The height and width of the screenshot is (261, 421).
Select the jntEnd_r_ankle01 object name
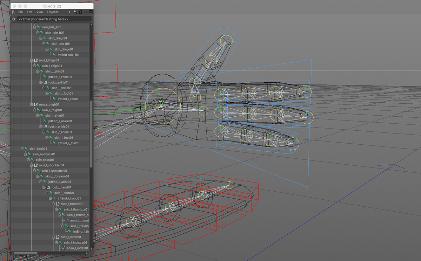60,121
